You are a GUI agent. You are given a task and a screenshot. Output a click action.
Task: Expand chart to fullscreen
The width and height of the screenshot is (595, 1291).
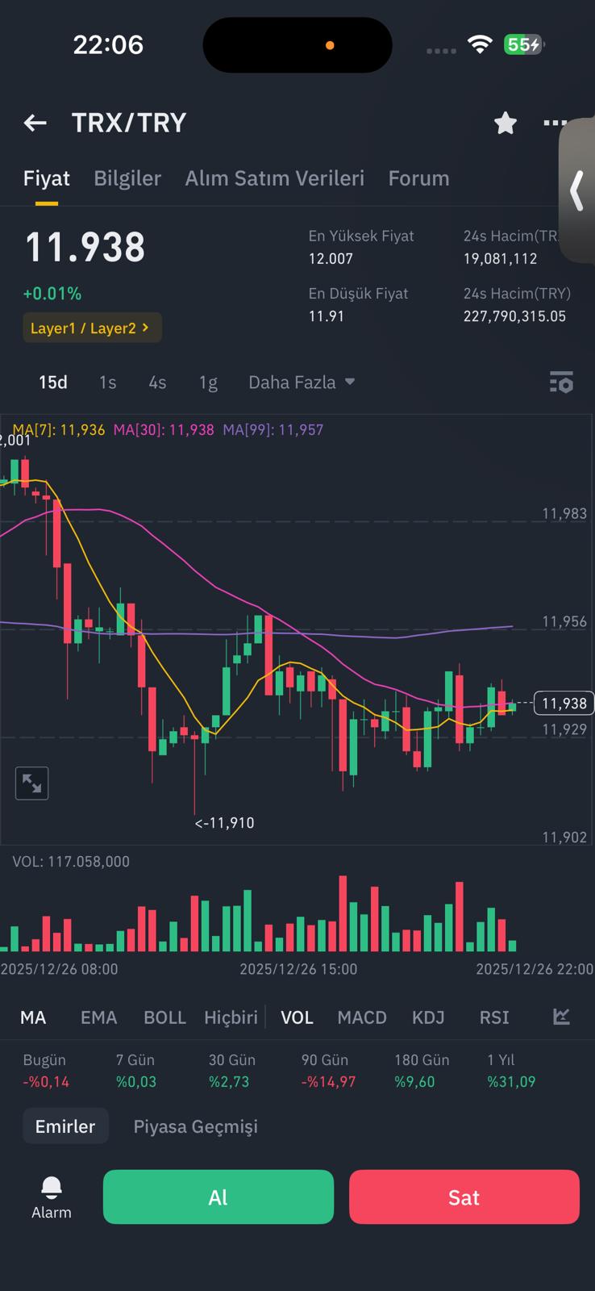pyautogui.click(x=32, y=783)
